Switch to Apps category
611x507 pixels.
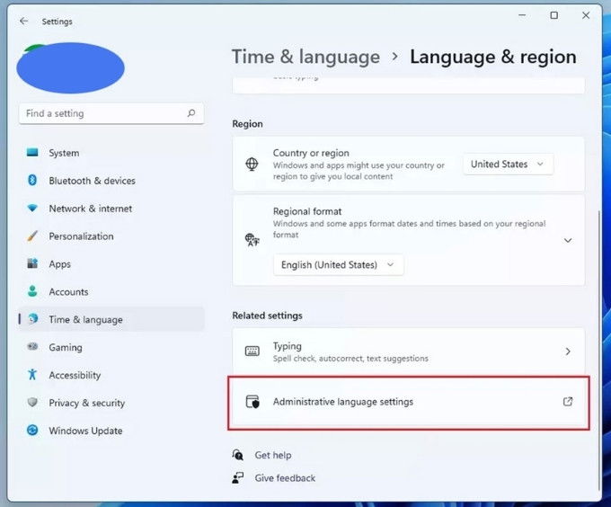(x=111, y=263)
